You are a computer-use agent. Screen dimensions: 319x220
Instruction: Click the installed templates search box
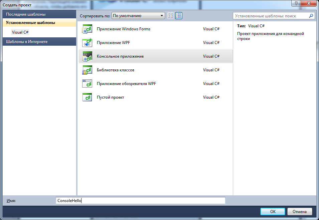pyautogui.click(x=274, y=16)
